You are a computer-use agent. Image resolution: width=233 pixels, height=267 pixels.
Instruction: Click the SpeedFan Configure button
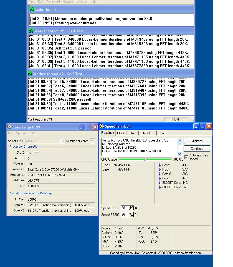click(x=197, y=149)
